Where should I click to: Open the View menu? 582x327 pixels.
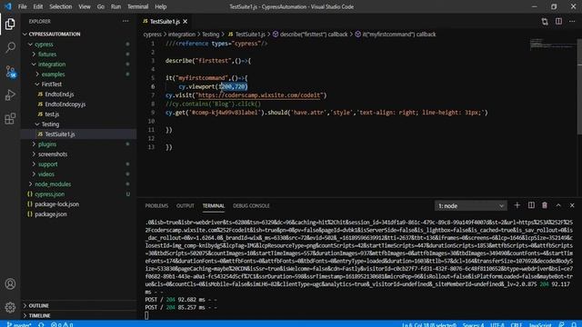click(x=85, y=6)
